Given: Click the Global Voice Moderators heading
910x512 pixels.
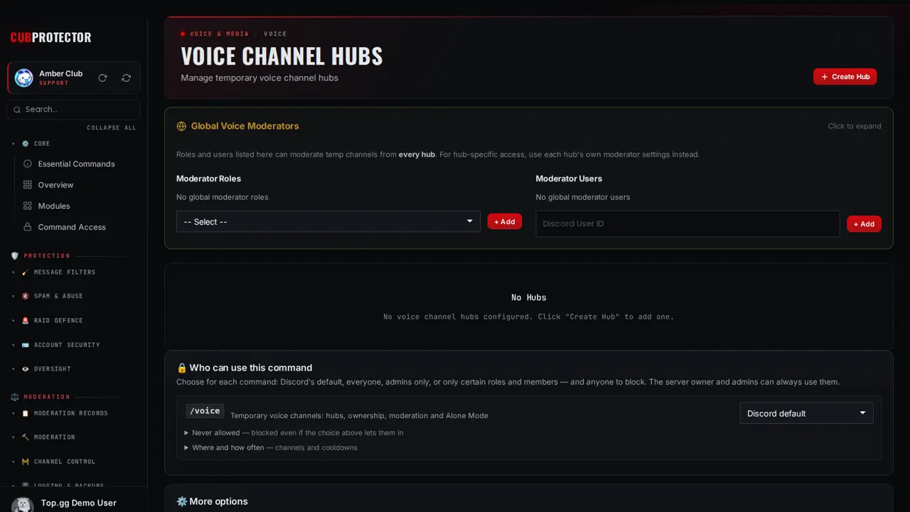Looking at the screenshot, I should coord(245,126).
